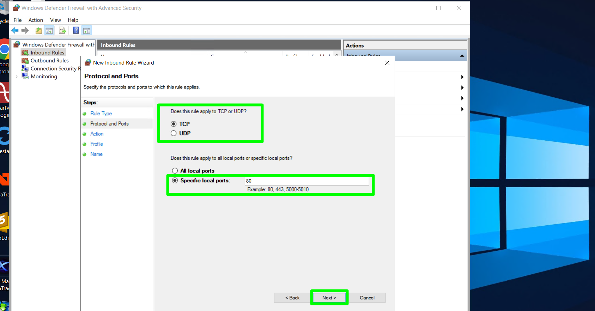Click the Next button in the wizard
The width and height of the screenshot is (595, 311).
(x=329, y=298)
